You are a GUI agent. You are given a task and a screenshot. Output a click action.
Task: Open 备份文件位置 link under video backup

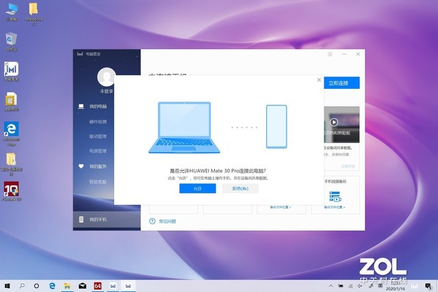pyautogui.click(x=335, y=207)
